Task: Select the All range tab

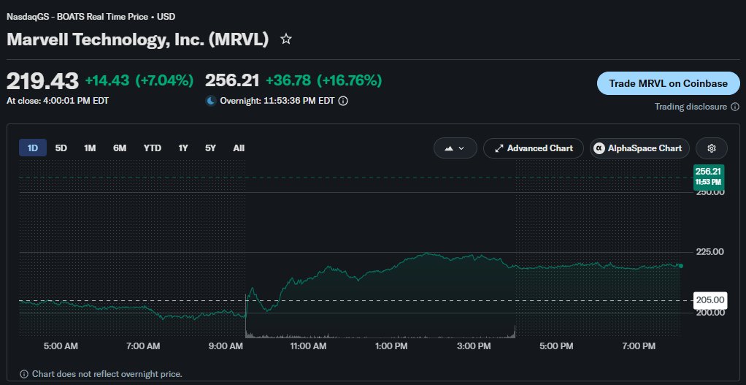Action: coord(239,148)
